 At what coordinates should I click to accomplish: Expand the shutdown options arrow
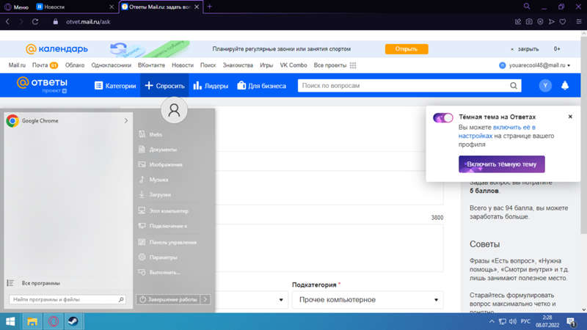(x=205, y=299)
